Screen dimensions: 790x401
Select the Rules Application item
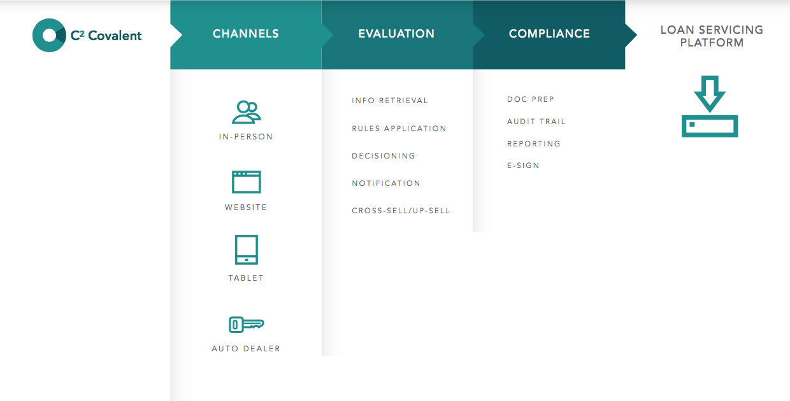(399, 128)
